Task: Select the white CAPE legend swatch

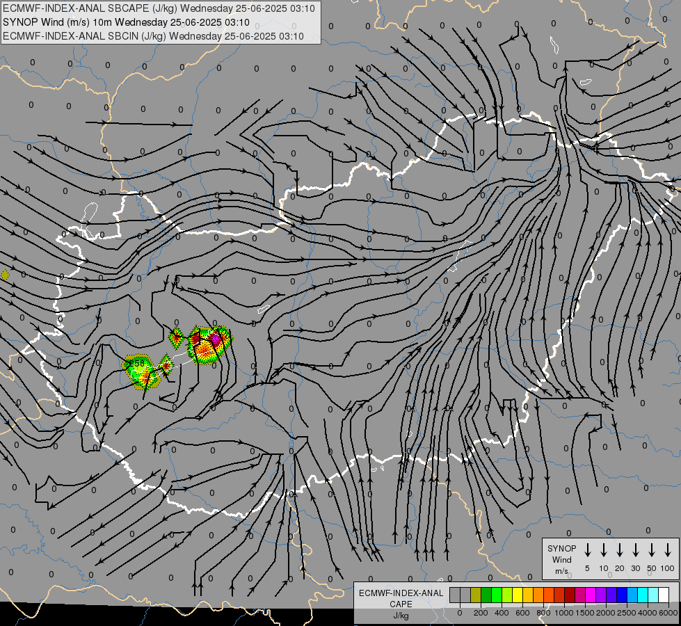Action: 664,595
